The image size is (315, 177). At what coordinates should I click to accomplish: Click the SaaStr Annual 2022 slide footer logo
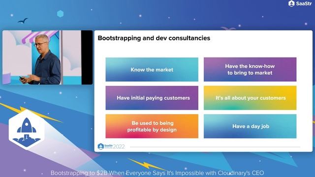pyautogui.click(x=111, y=147)
